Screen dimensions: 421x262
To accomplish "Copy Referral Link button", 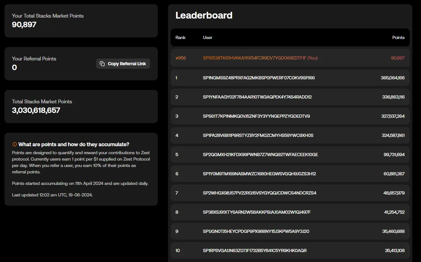I will (123, 64).
